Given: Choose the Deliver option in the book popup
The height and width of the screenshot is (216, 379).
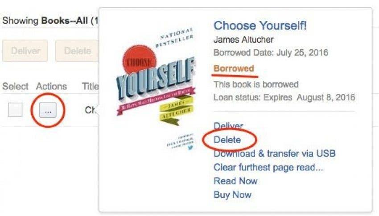Looking at the screenshot, I should tap(228, 126).
